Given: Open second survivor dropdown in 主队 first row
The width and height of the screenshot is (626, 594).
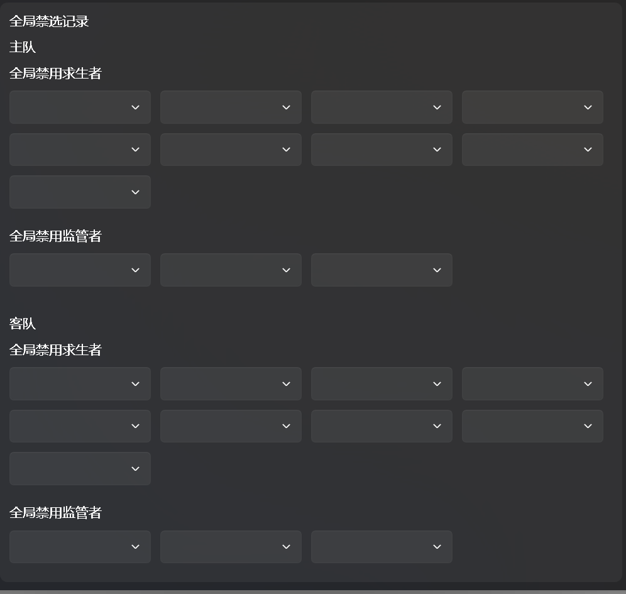Looking at the screenshot, I should pos(231,107).
